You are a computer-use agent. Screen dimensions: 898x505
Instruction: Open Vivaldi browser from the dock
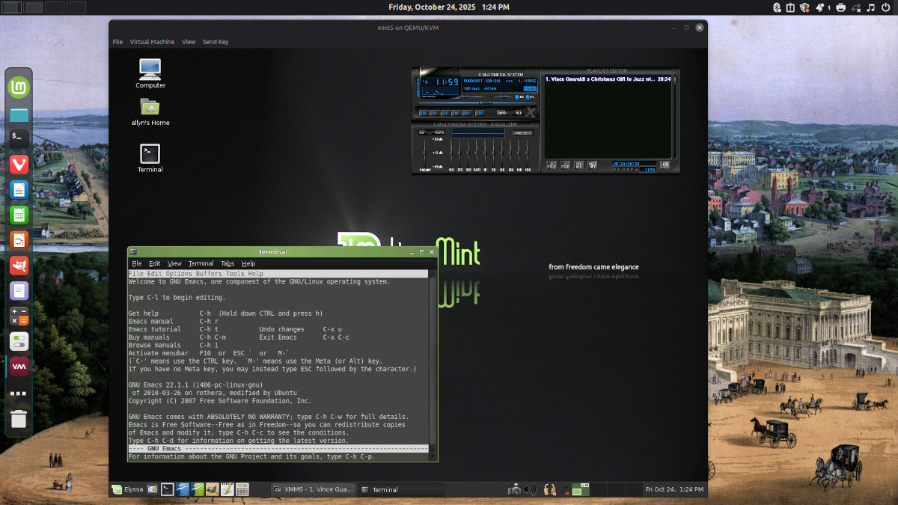click(x=19, y=164)
